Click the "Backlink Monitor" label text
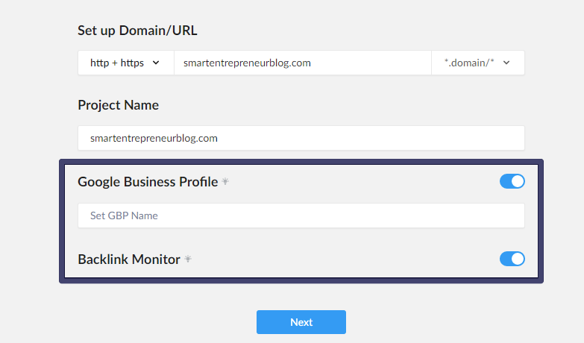This screenshot has width=584, height=343. click(x=129, y=259)
